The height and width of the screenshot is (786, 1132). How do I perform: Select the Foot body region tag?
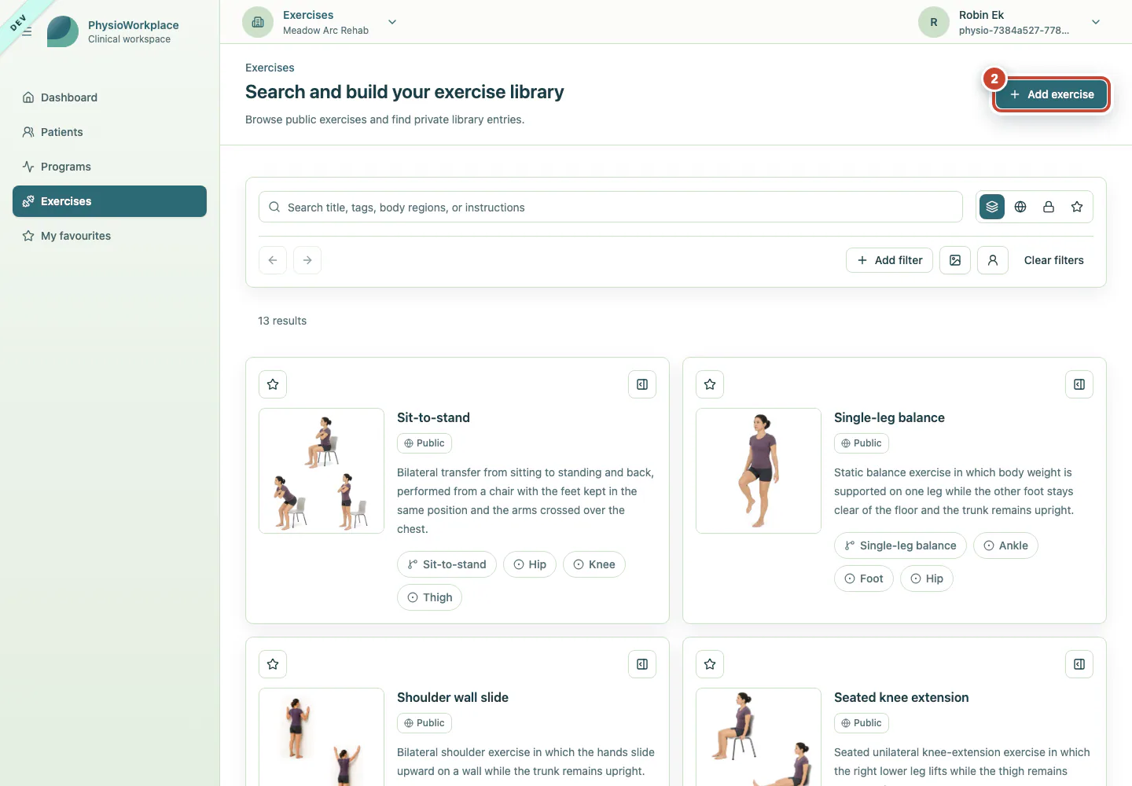[864, 578]
